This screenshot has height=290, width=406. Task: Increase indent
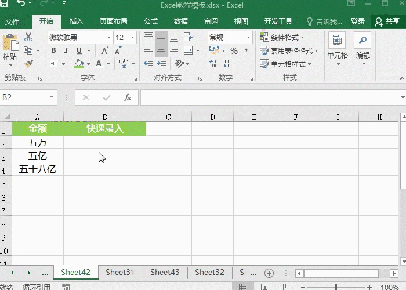(161, 64)
